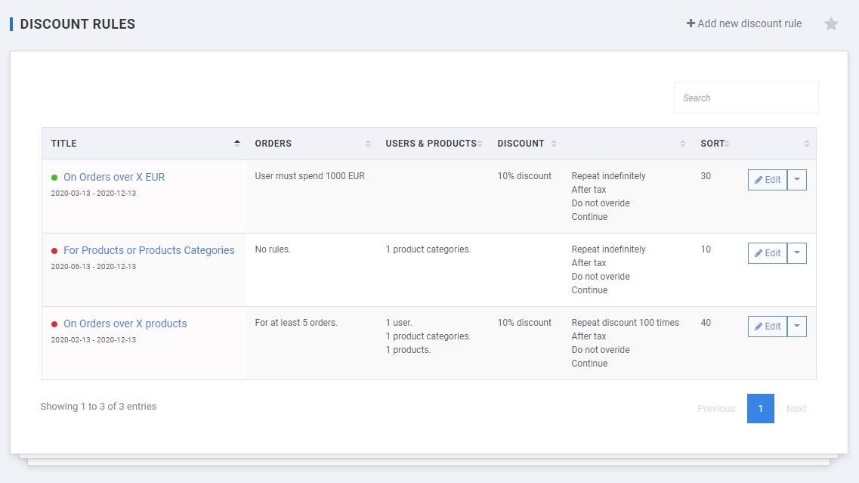Click the date range 2020-02-13 - 2020-12-13

click(x=93, y=340)
